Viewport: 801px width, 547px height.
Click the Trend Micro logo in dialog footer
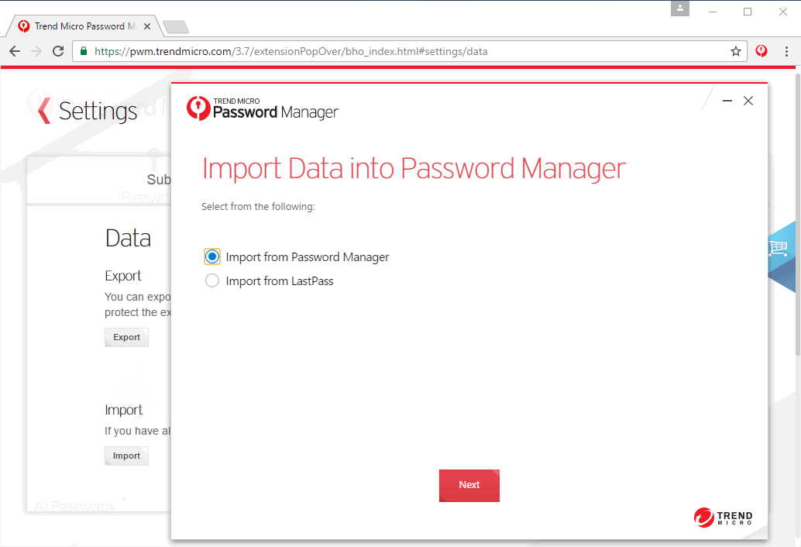[723, 517]
